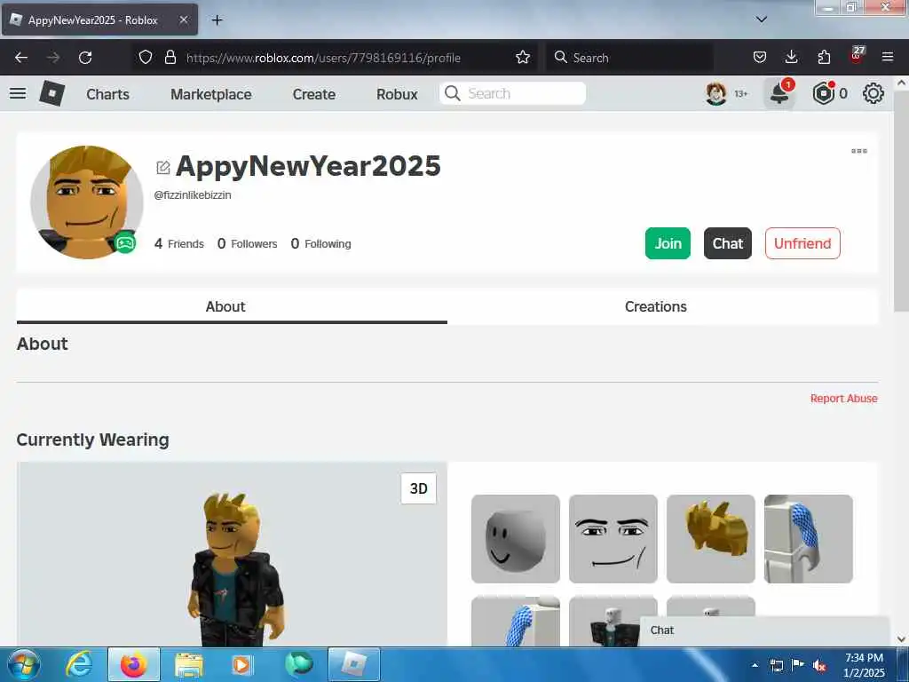Click the logged-in user avatar icon
This screenshot has height=682, width=909.
coord(716,93)
